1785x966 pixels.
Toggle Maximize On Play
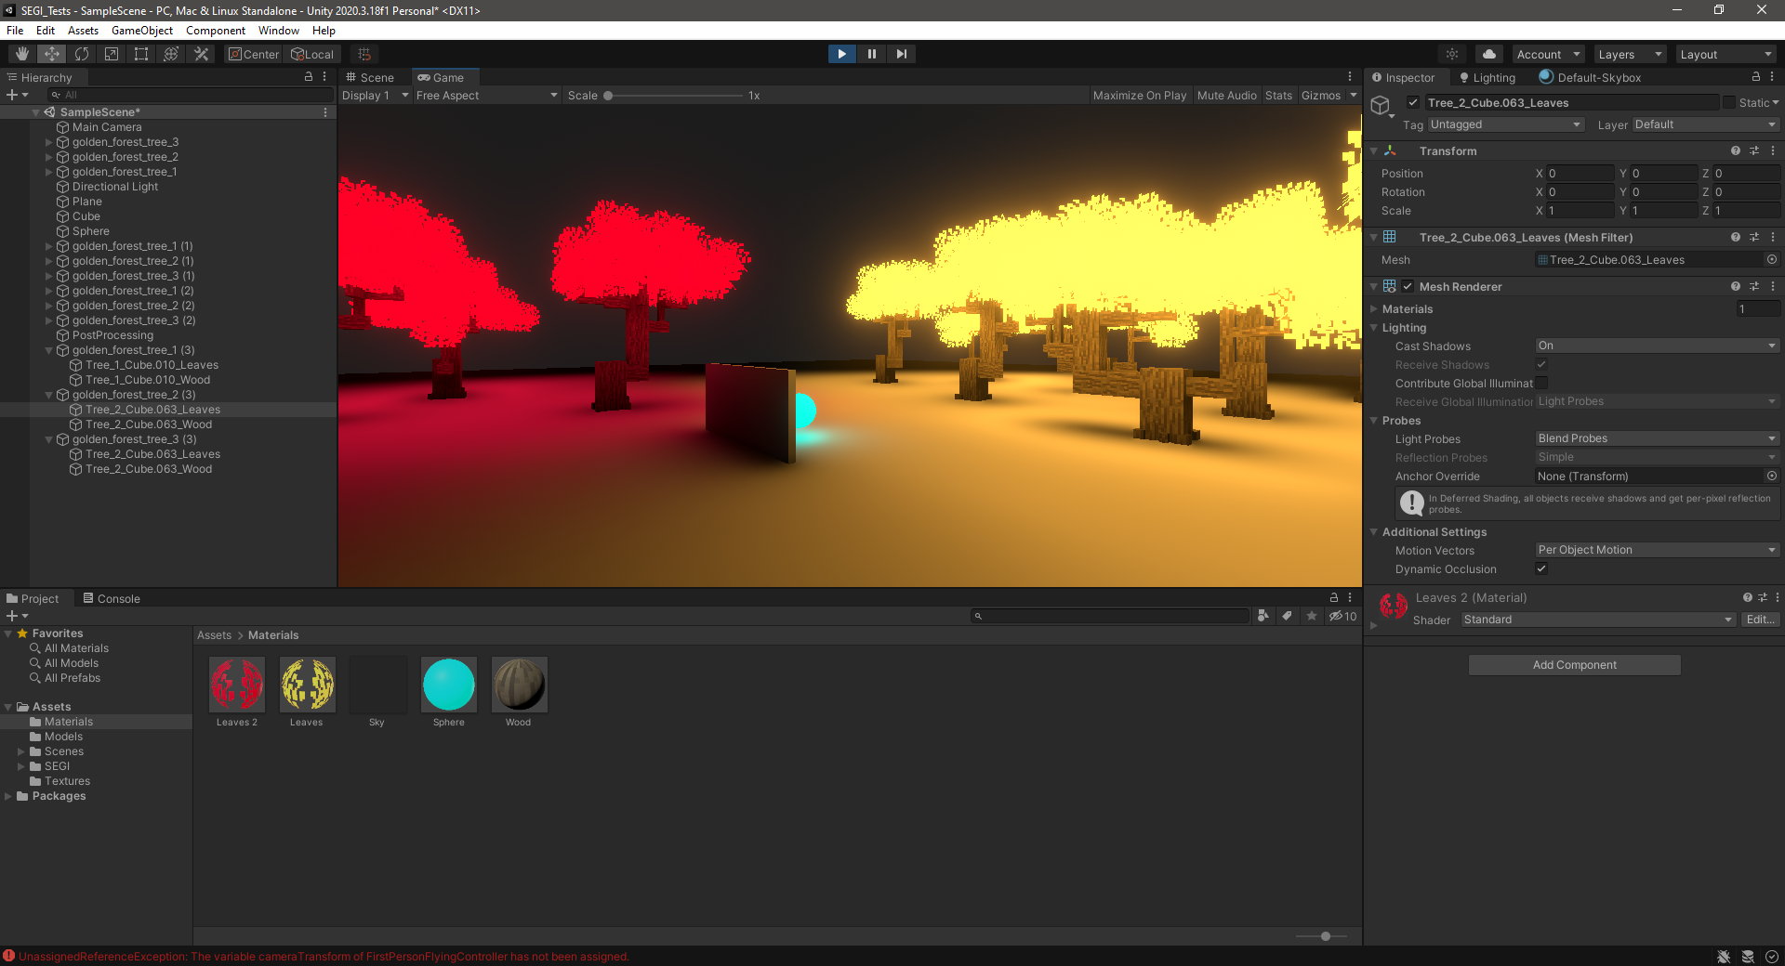point(1139,96)
